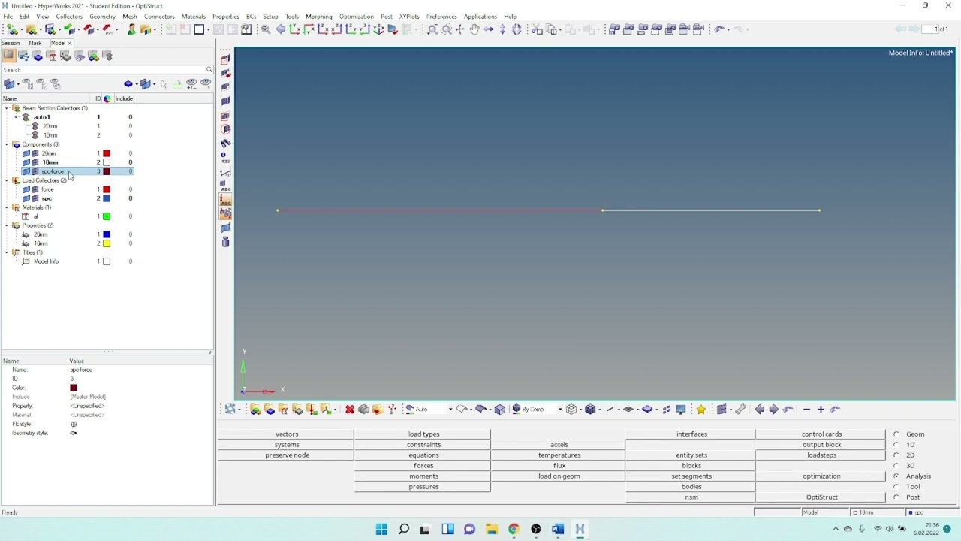The height and width of the screenshot is (541, 961).
Task: Collapse the Beam Section Collectors tree node
Action: coord(7,108)
